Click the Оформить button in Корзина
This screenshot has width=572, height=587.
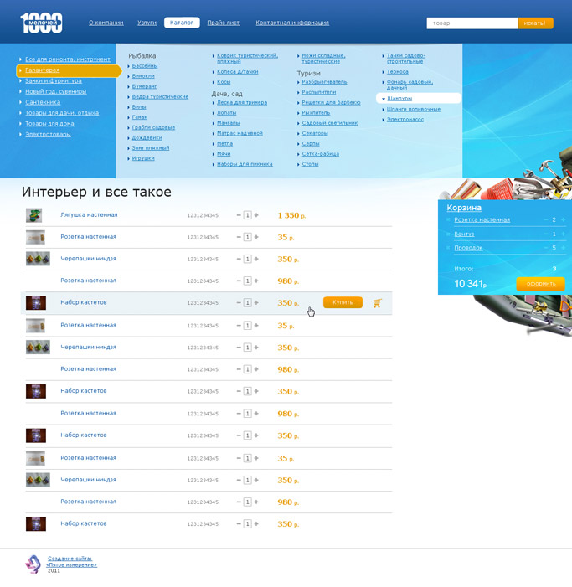point(540,284)
